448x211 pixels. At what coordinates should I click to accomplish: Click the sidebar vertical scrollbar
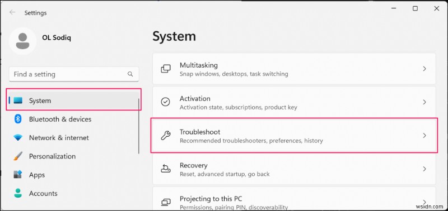[x=139, y=126]
